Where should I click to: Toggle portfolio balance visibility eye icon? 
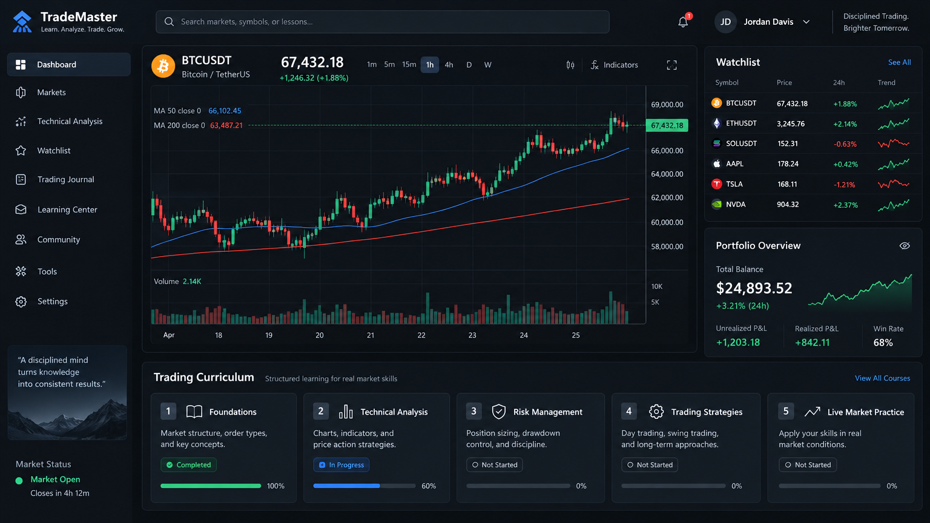[x=905, y=246]
